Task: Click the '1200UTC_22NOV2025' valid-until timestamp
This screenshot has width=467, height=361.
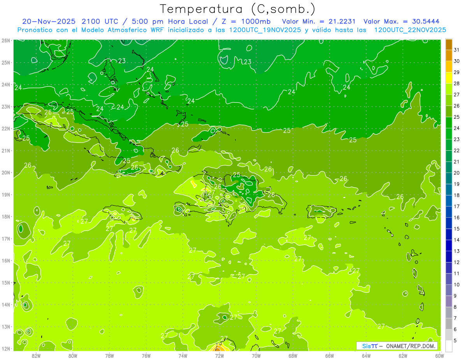Action: click(x=410, y=30)
